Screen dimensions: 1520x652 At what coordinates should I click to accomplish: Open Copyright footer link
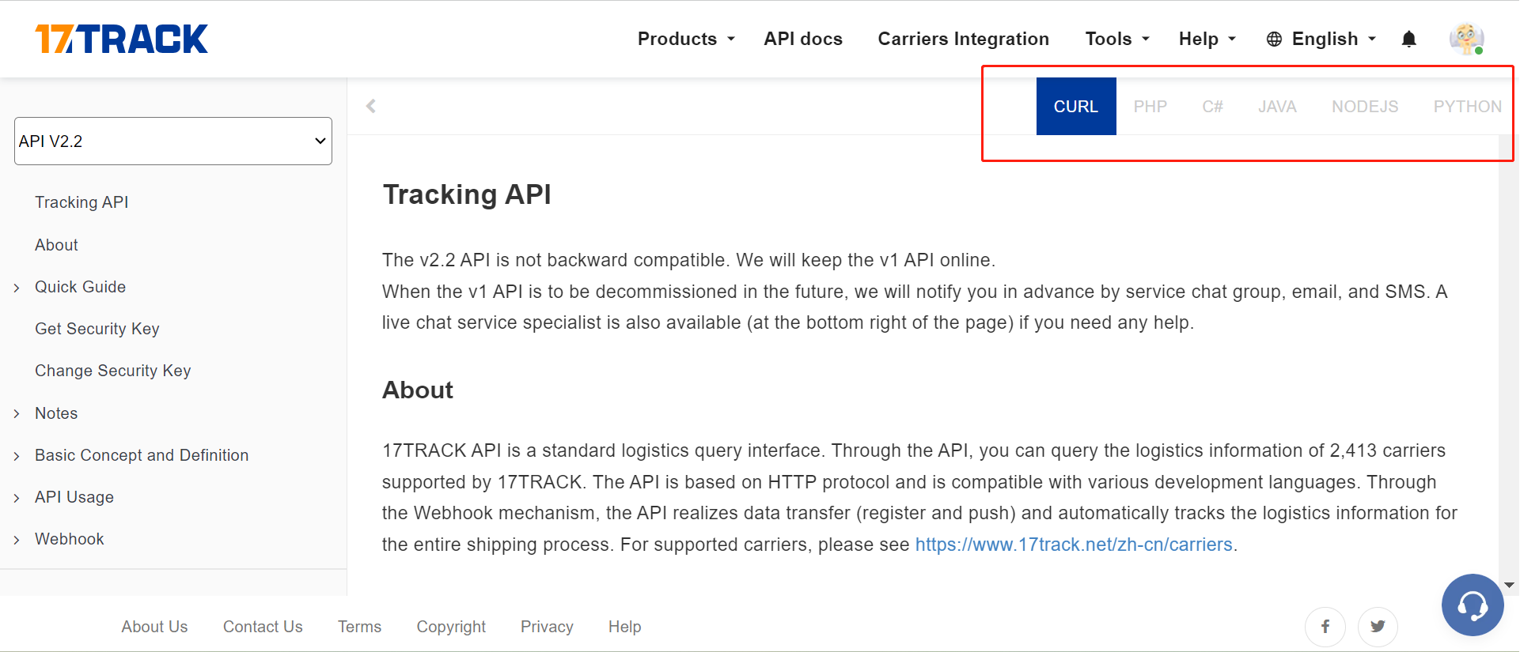pos(451,627)
